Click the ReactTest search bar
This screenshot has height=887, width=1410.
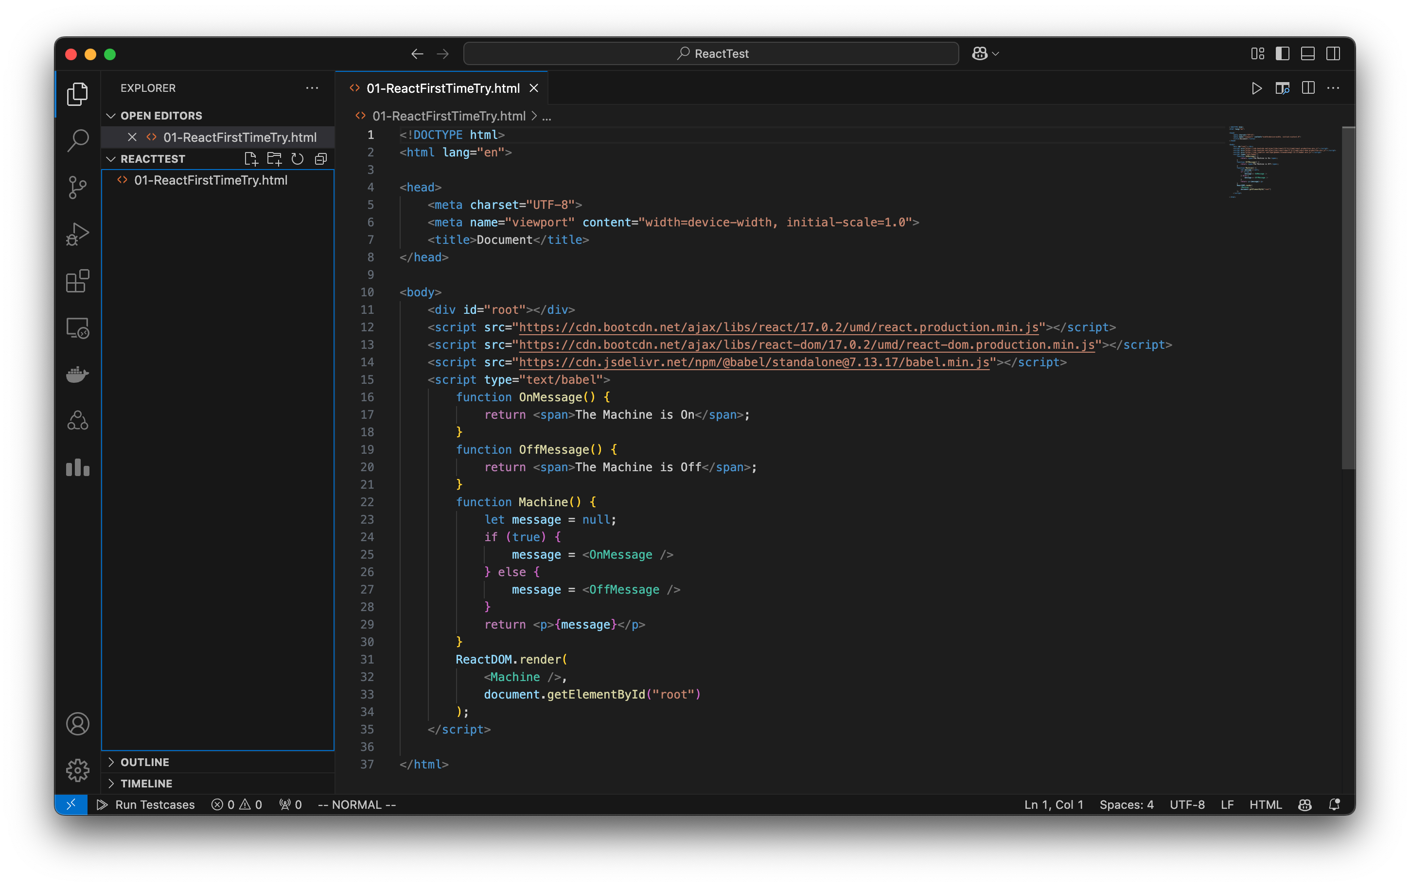(710, 53)
